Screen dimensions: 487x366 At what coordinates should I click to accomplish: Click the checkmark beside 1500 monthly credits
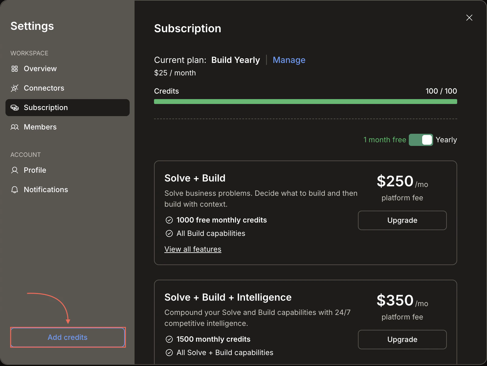pyautogui.click(x=169, y=339)
